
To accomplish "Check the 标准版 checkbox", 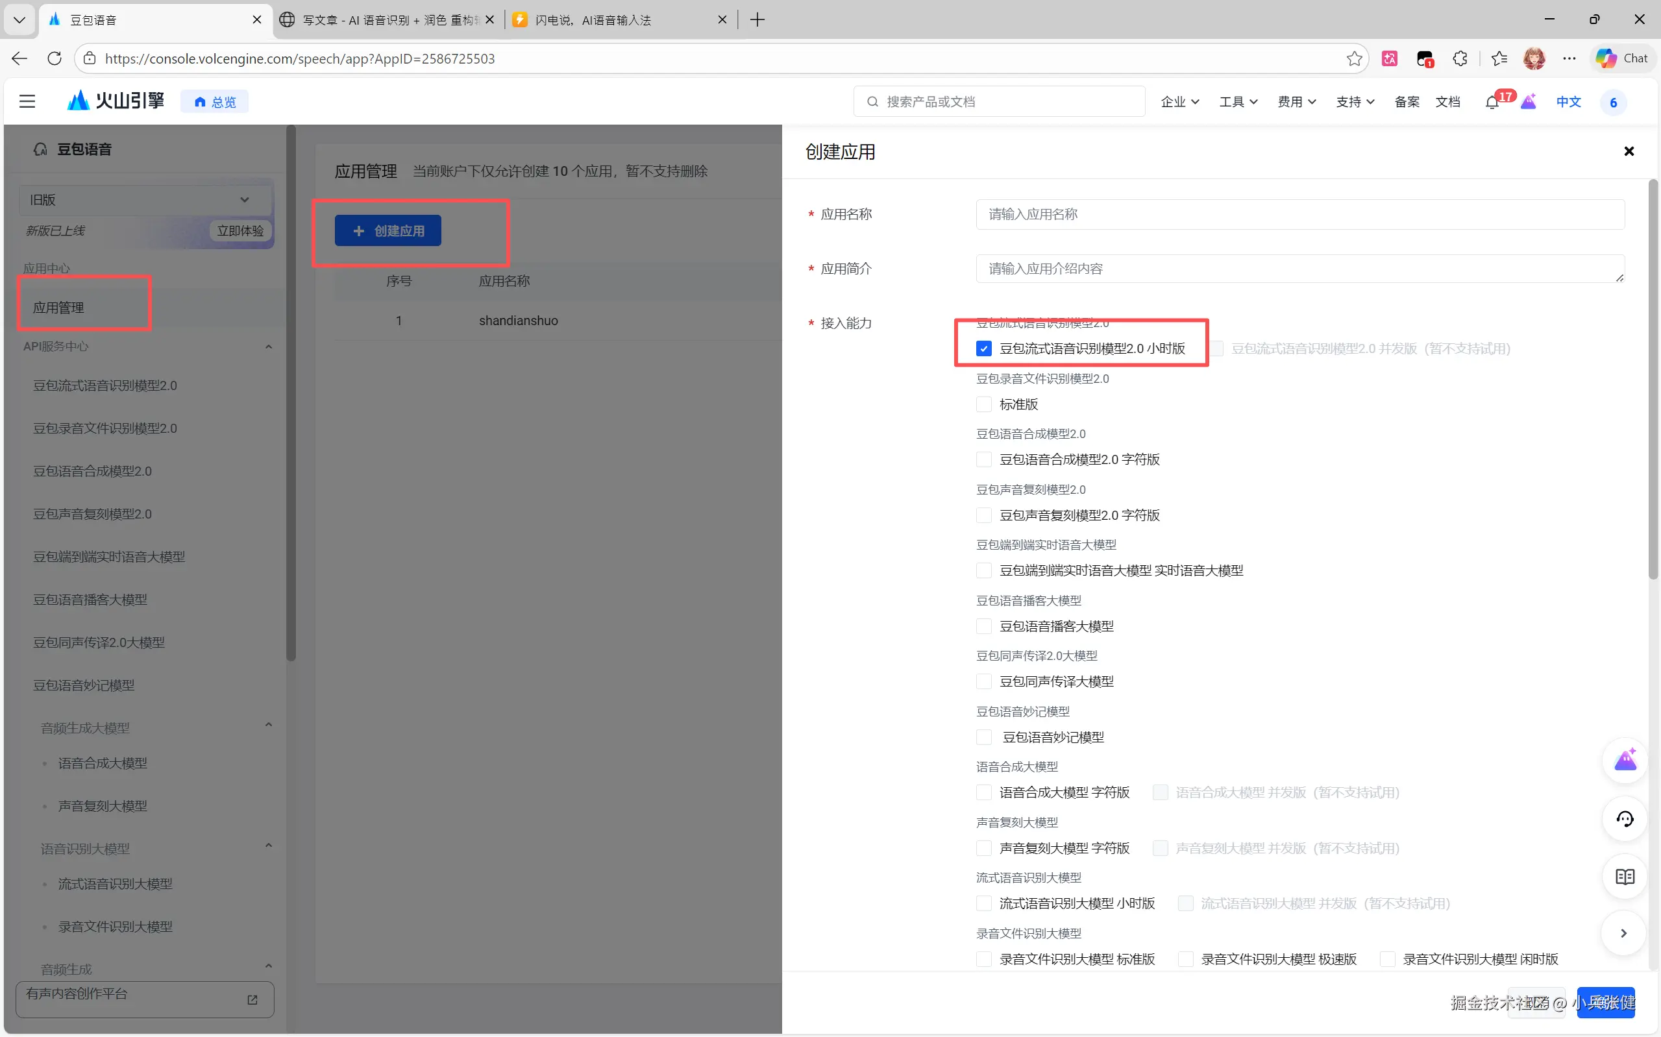I will 983,404.
